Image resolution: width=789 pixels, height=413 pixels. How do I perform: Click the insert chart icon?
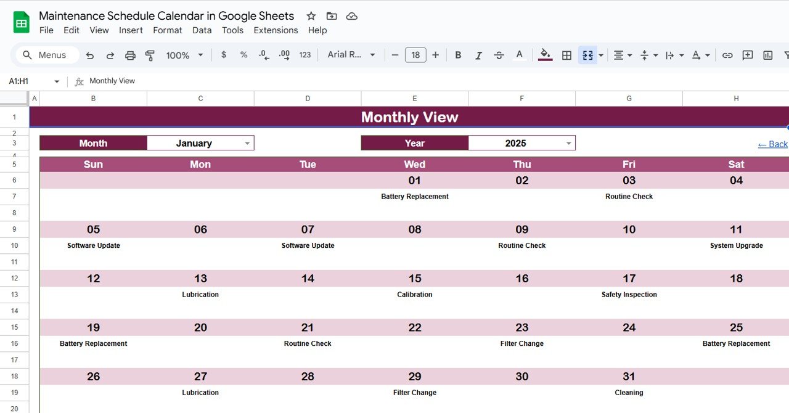[x=768, y=55]
